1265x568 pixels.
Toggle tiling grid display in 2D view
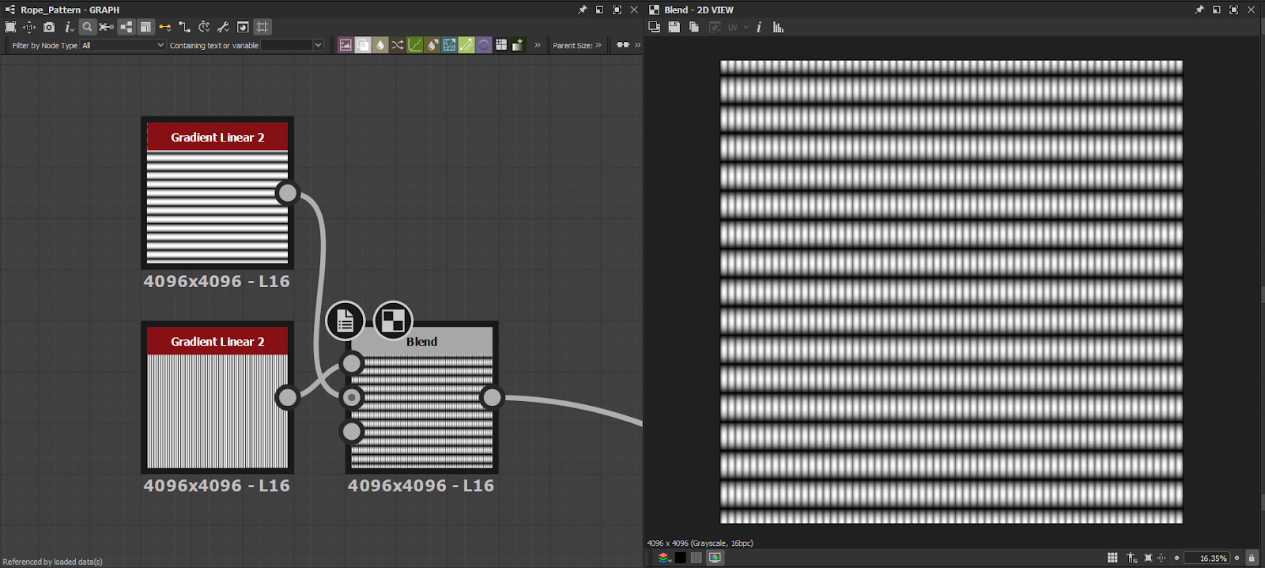point(1112,558)
